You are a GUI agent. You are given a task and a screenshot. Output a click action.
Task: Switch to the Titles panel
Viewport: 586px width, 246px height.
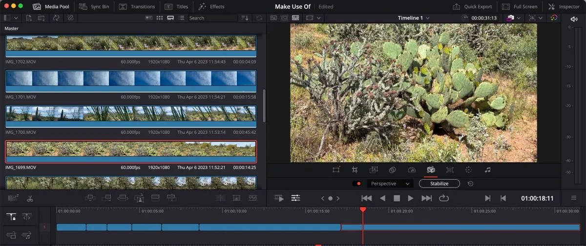pyautogui.click(x=176, y=7)
